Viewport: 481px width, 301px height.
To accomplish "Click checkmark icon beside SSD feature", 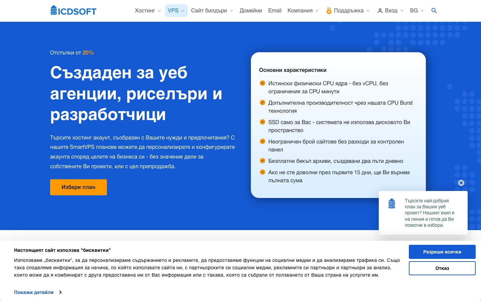I will 263,122.
